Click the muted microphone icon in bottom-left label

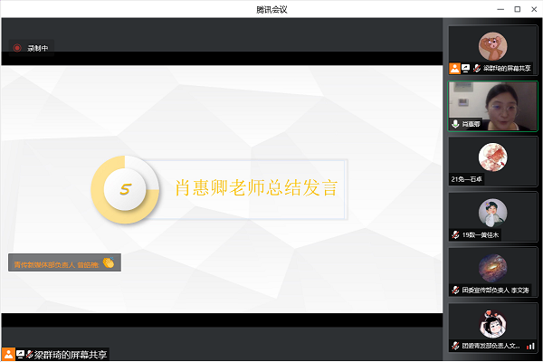[x=30, y=354]
